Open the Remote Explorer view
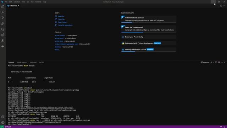Image resolution: width=227 pixels, height=128 pixels. click(x=3, y=29)
